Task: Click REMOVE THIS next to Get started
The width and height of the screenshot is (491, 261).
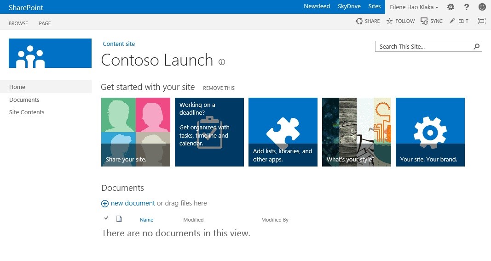Action: tap(219, 88)
